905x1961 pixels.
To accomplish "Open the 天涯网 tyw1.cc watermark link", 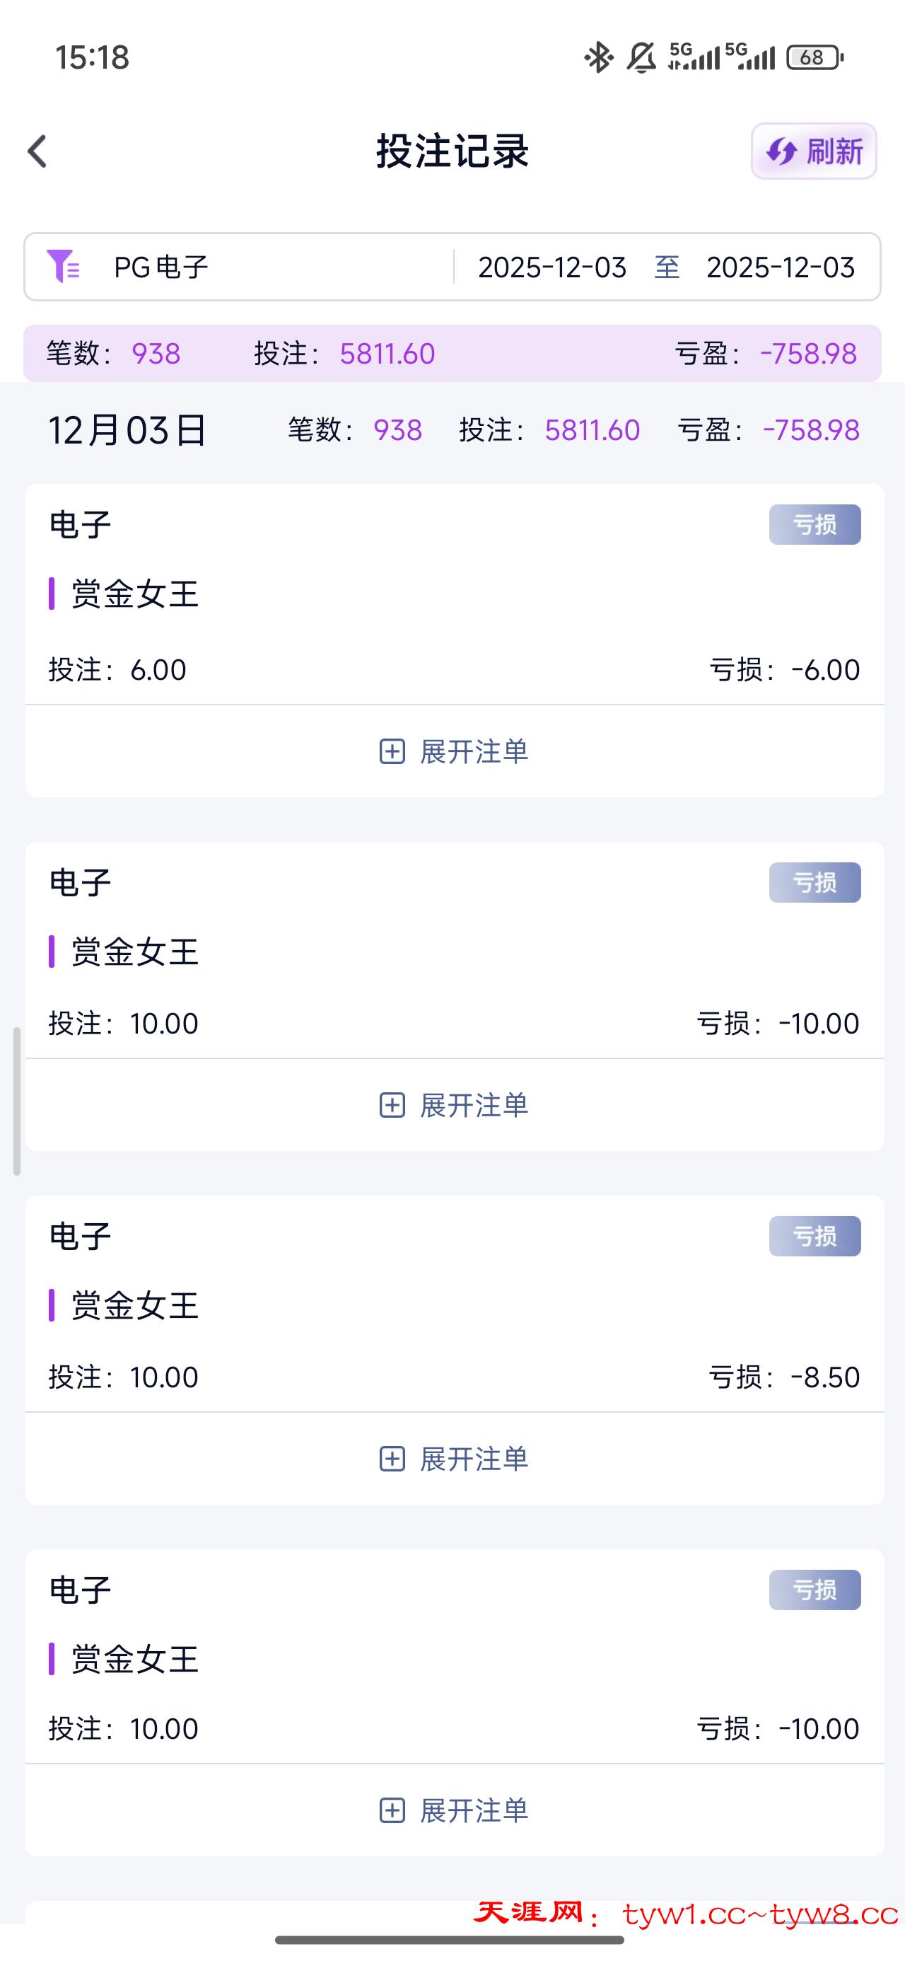I will (x=685, y=1914).
